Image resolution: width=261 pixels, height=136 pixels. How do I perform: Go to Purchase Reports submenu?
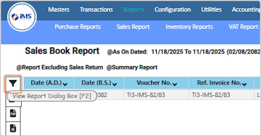[78, 27]
